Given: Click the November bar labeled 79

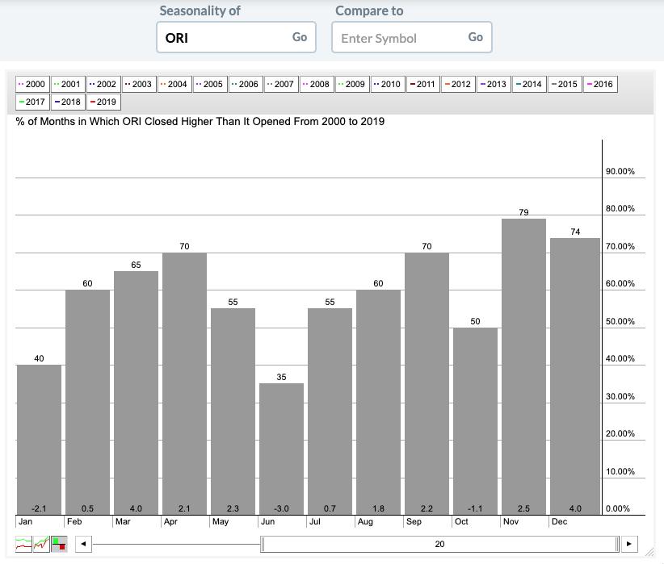Looking at the screenshot, I should 523,367.
